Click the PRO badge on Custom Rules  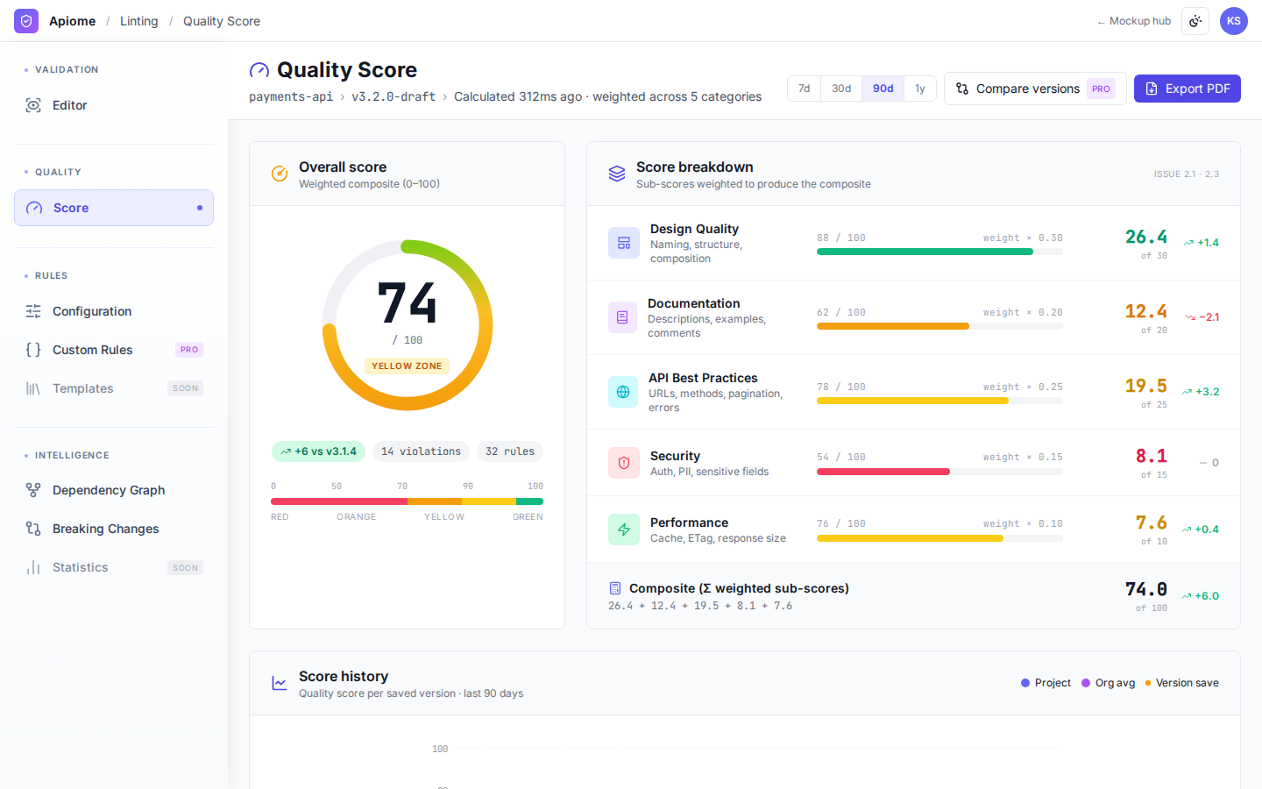[x=189, y=350]
